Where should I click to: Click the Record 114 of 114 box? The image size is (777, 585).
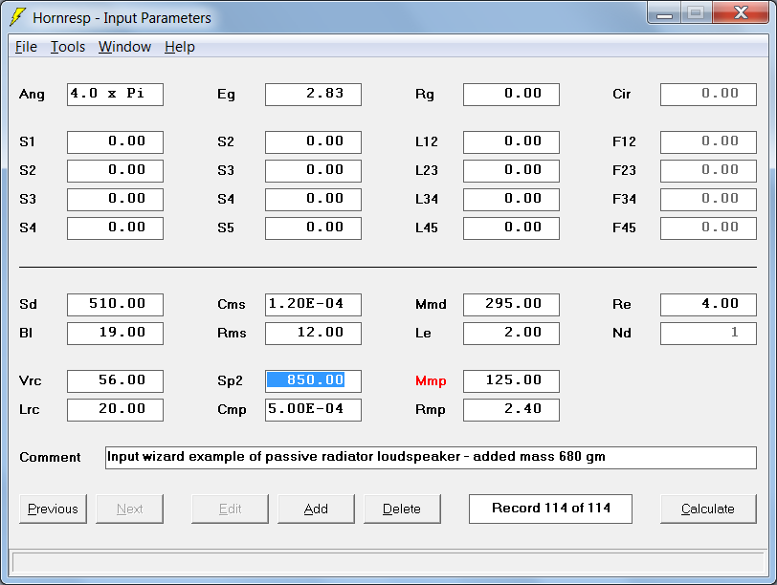[x=550, y=509]
